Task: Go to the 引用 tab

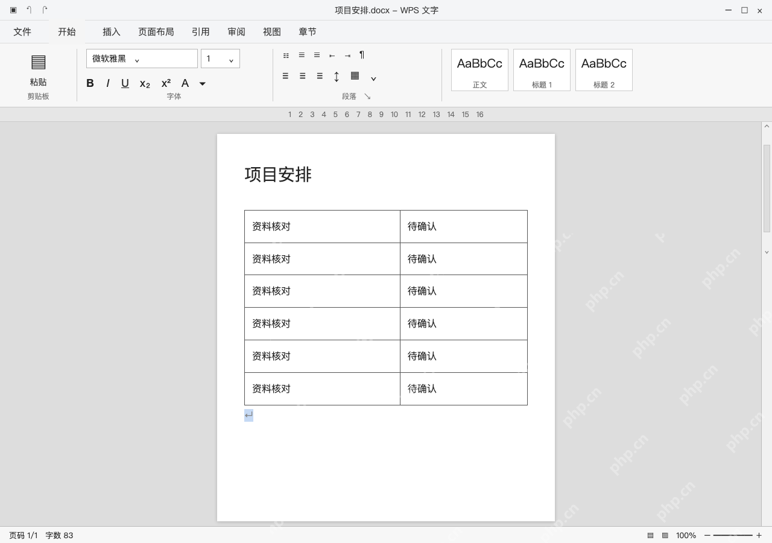Action: click(201, 32)
